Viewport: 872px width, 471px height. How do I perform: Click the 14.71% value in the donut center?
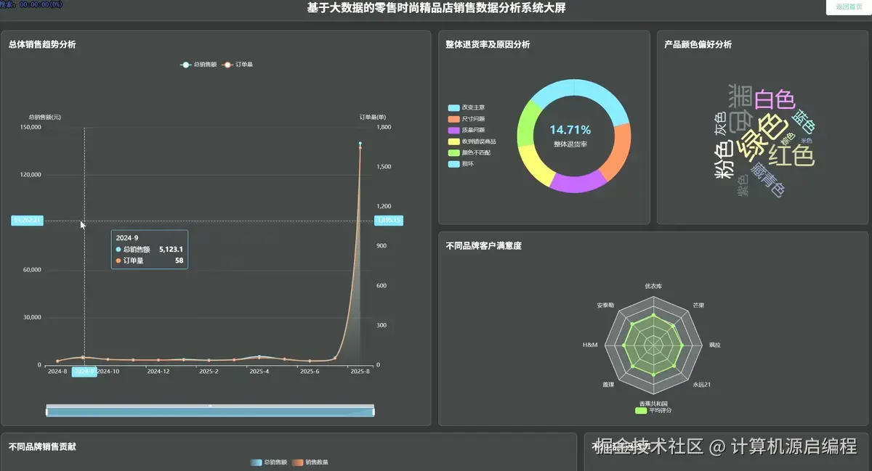coord(572,129)
